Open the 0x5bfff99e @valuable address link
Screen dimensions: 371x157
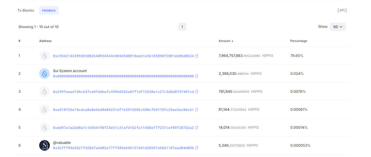pyautogui.click(x=123, y=148)
